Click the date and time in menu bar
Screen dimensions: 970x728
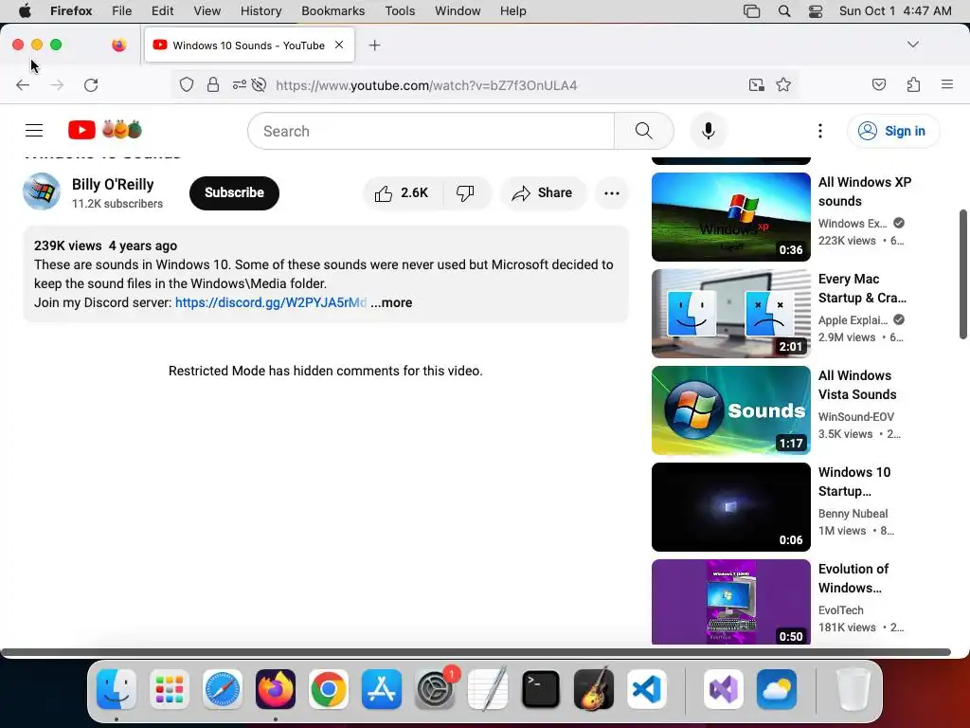click(x=894, y=11)
